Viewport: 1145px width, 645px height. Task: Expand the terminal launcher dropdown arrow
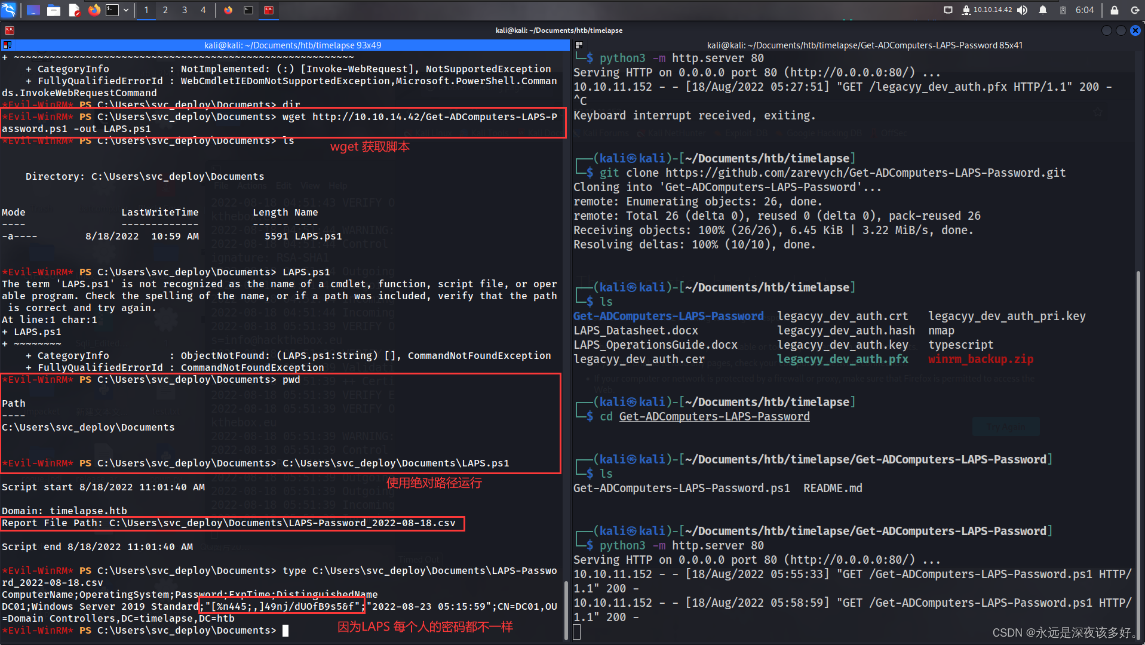click(126, 10)
